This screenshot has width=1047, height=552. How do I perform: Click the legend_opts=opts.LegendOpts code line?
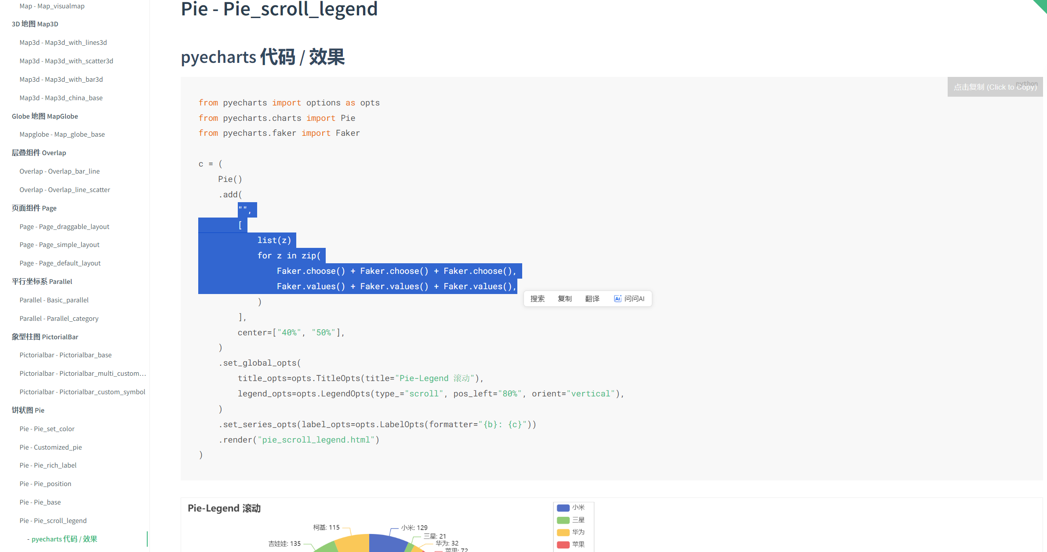(x=431, y=394)
